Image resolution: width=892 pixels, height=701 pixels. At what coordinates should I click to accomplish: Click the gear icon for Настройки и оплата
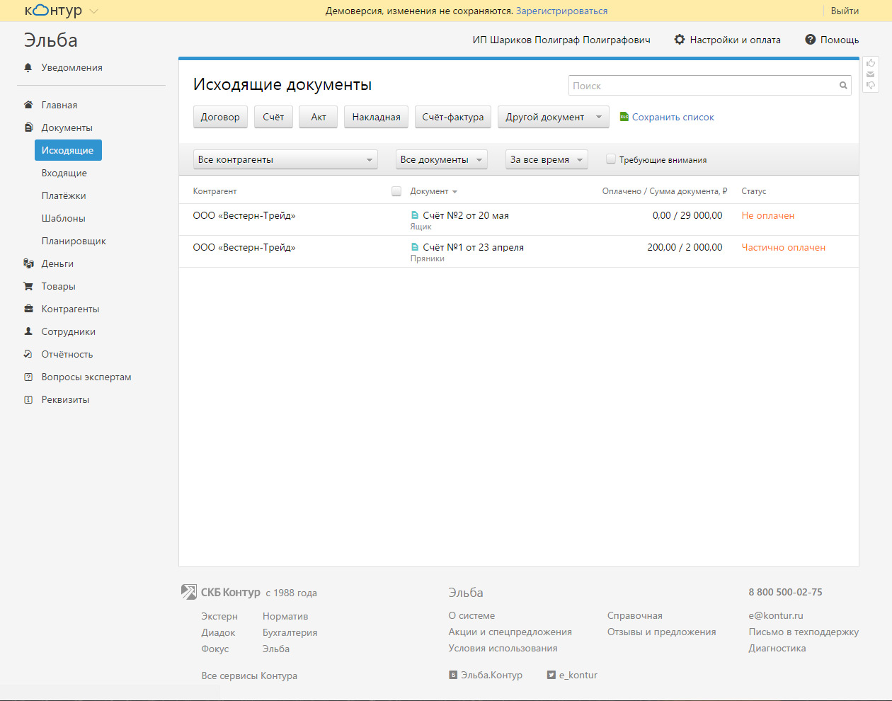[x=680, y=40]
